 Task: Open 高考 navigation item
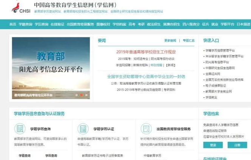tap(132, 24)
